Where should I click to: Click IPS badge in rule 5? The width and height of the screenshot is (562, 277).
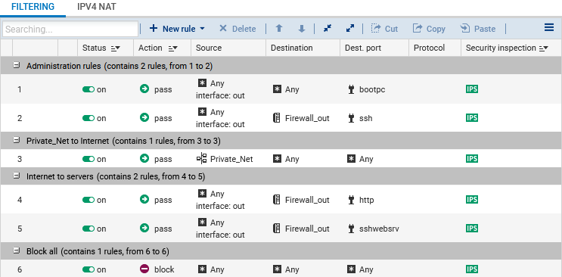pos(472,229)
